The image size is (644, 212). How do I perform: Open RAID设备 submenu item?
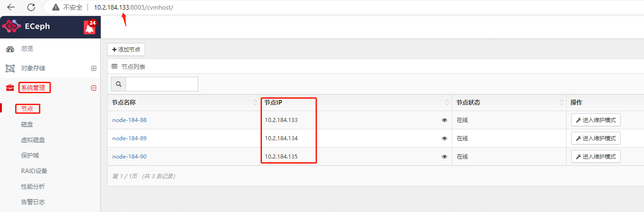click(34, 171)
